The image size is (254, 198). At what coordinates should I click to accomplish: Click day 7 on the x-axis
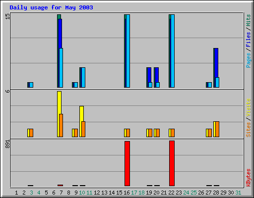[x=61, y=193]
